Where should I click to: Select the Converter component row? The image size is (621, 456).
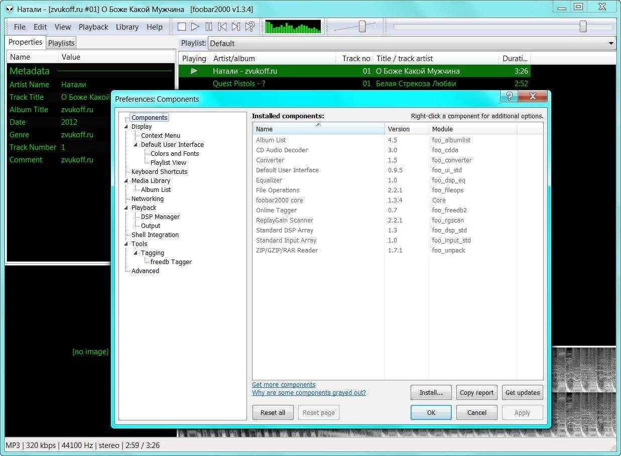click(398, 160)
